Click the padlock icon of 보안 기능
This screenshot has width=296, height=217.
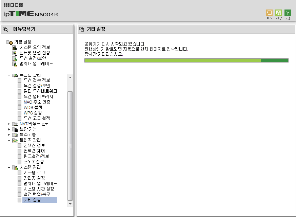(15, 129)
